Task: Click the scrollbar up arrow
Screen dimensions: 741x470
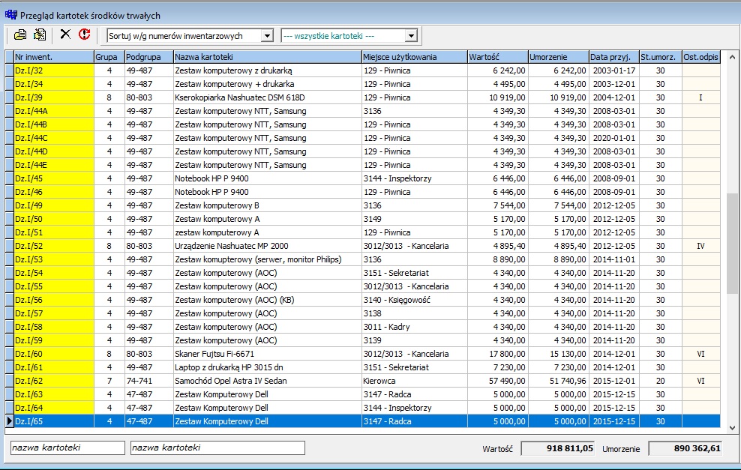Action: pos(732,58)
